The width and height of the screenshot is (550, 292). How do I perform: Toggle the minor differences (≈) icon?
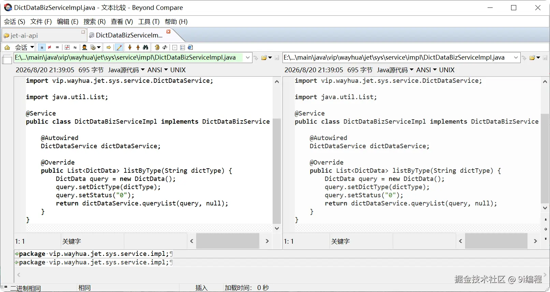(x=75, y=47)
